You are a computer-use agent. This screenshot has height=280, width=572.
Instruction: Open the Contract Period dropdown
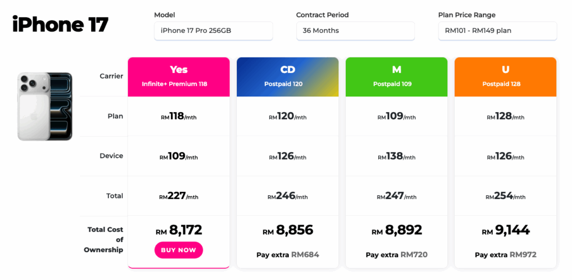click(355, 31)
